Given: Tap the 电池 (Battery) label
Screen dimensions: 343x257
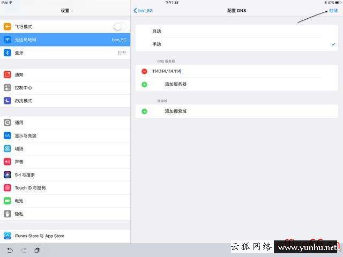Looking at the screenshot, I should tap(19, 201).
